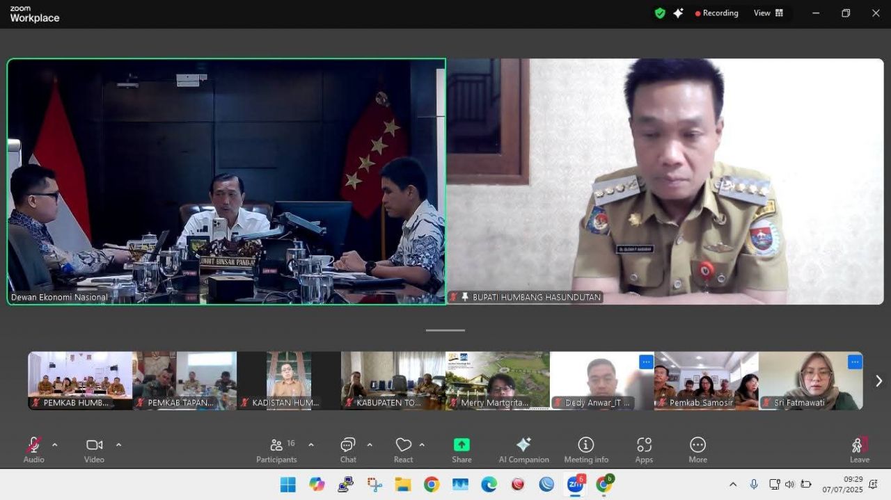
Task: Open options on Sri Fatmawati's thumbnail
Action: click(x=855, y=362)
